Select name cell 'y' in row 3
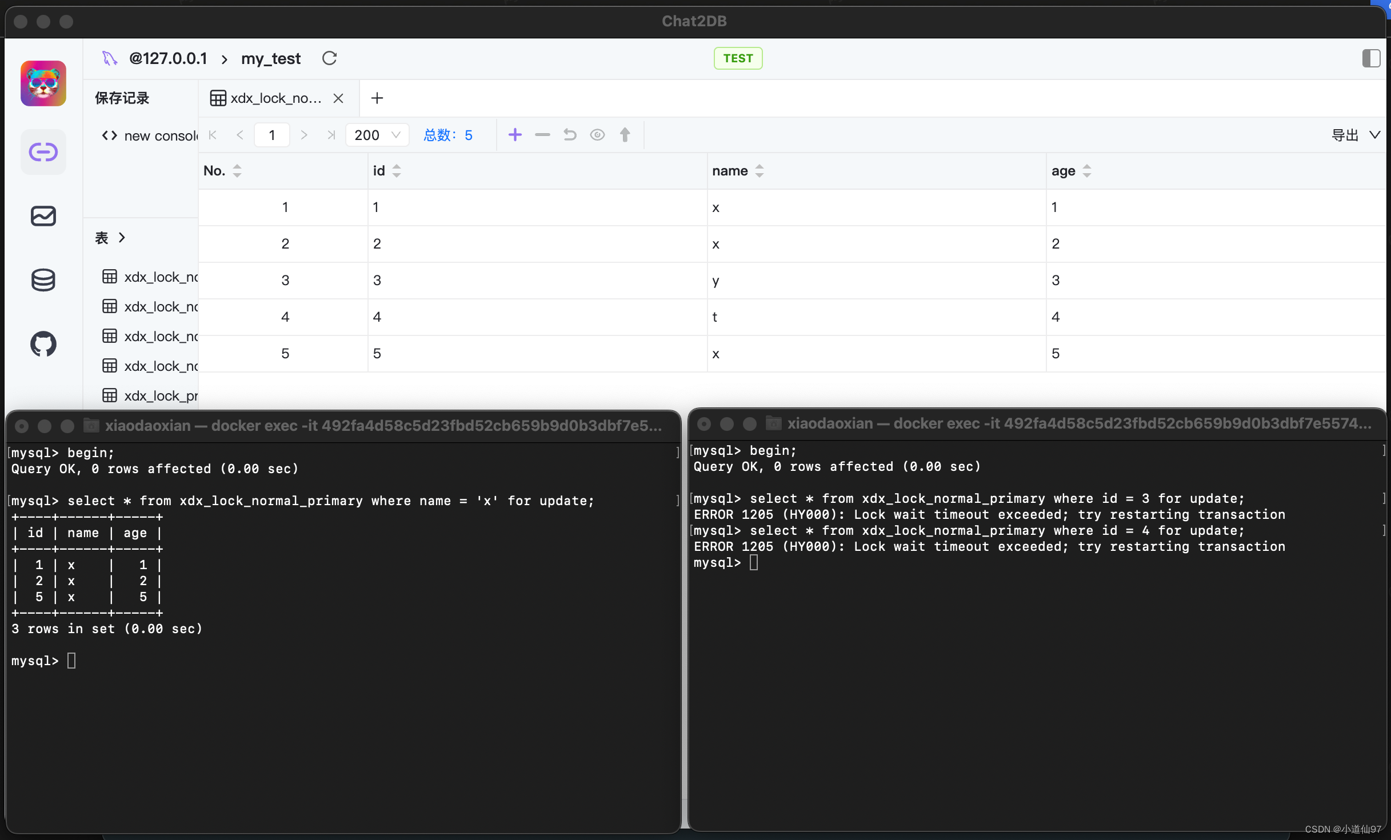 pos(877,281)
